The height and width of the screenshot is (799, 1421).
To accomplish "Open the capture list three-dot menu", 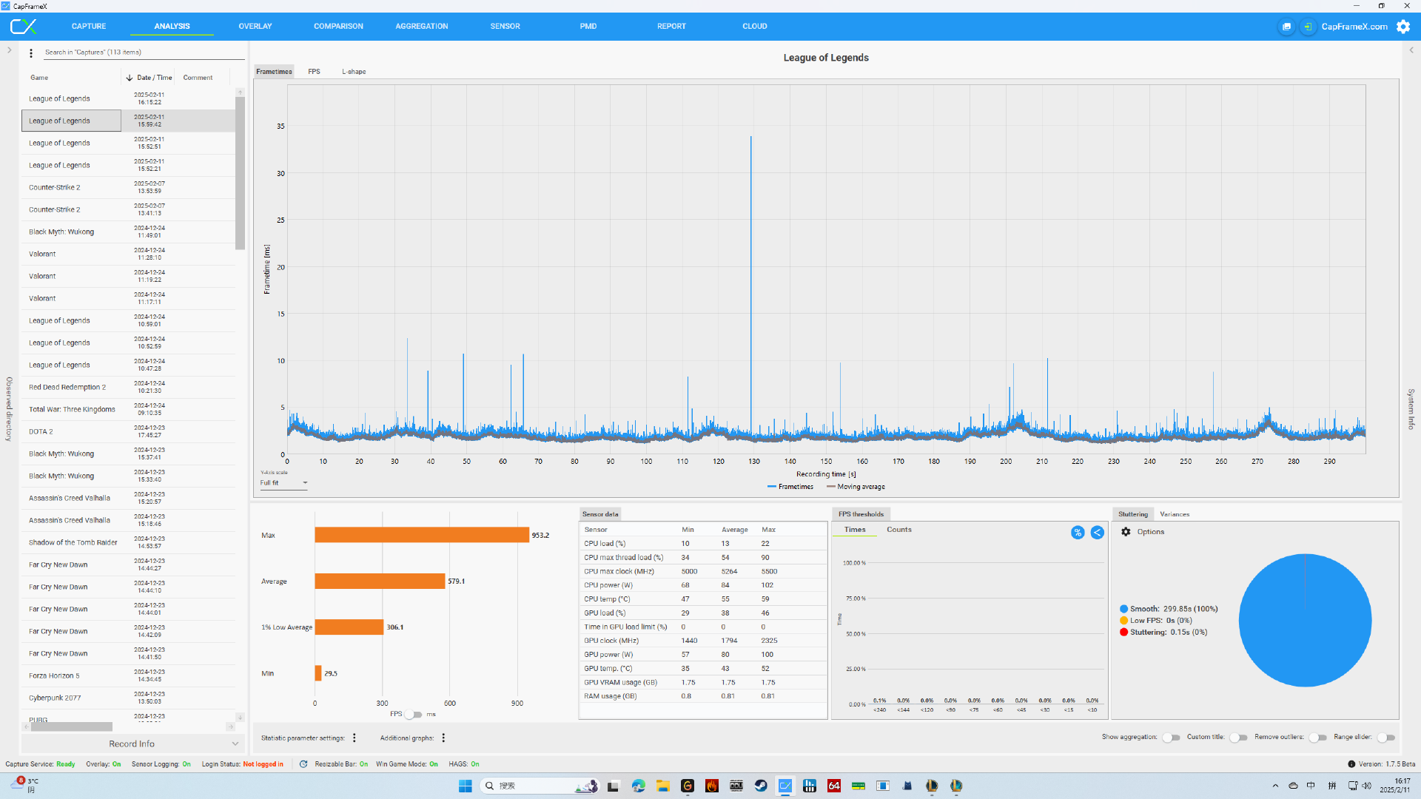I will click(x=31, y=53).
